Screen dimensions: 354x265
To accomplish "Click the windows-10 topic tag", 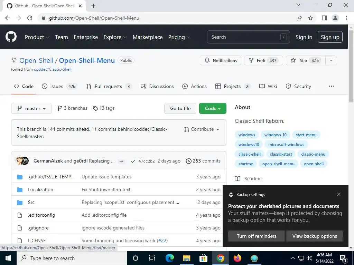I will [x=276, y=135].
